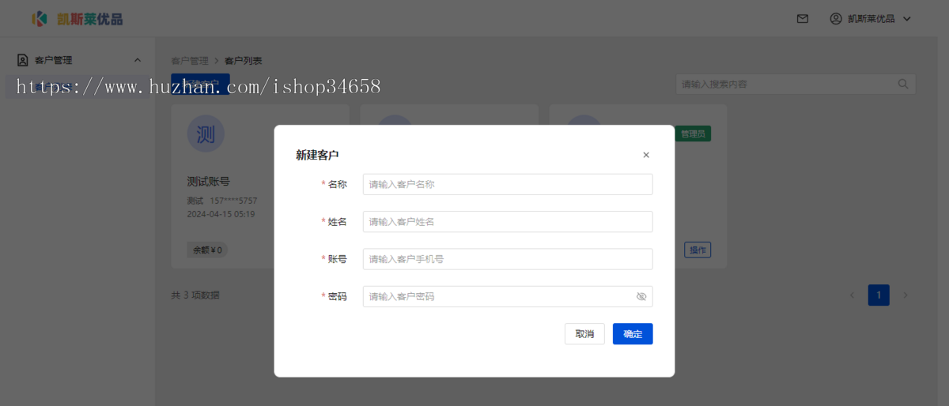The height and width of the screenshot is (406, 949).
Task: Click the 请输入客户姓名 input field
Action: pos(508,222)
